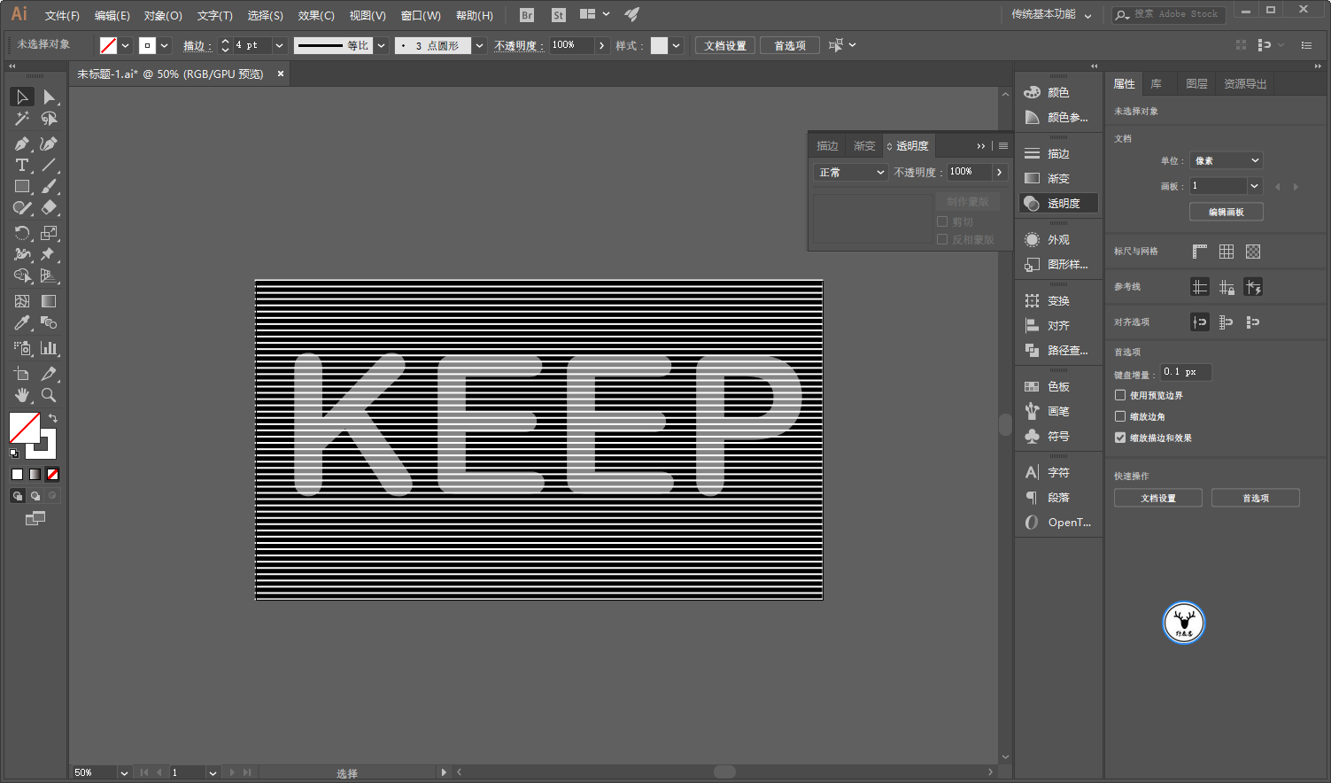This screenshot has height=783, width=1331.
Task: Click 文档设置 under 快速操作
Action: [1158, 498]
